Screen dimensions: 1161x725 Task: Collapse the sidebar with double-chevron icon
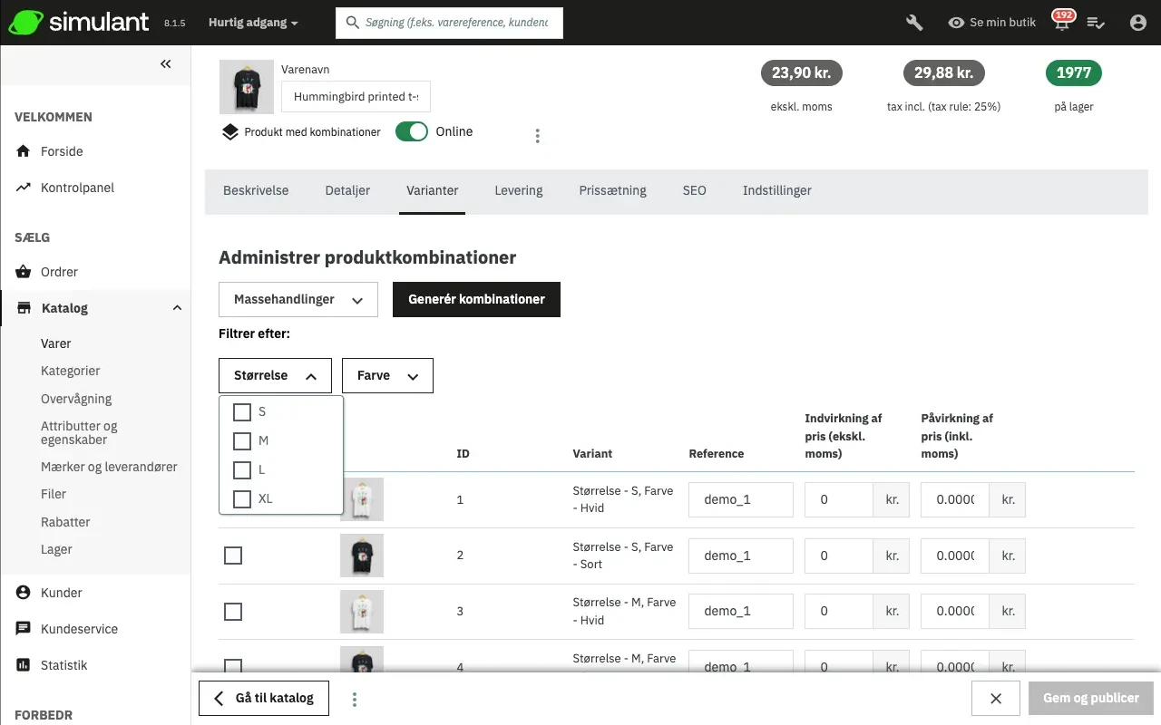coord(166,63)
